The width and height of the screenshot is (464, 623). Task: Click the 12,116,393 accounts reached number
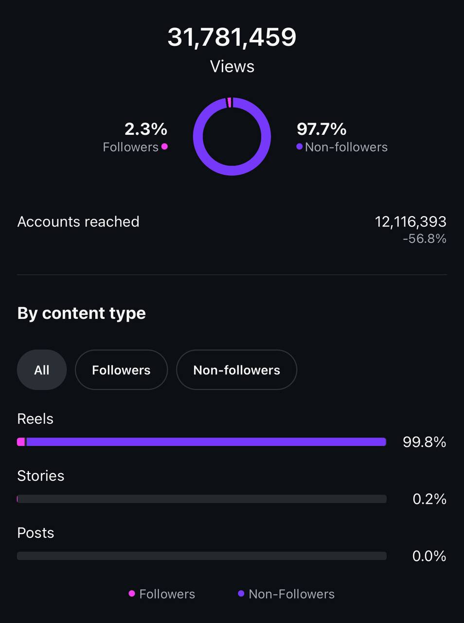pyautogui.click(x=410, y=222)
